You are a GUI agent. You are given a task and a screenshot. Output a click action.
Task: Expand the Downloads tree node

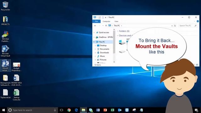[x=95, y=53]
